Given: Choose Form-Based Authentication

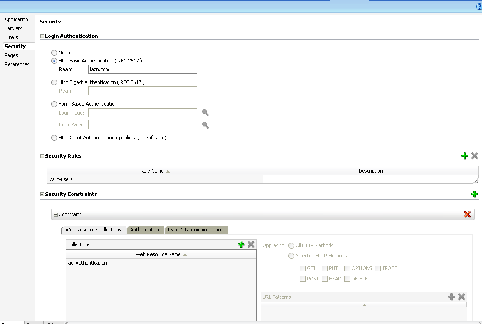Looking at the screenshot, I should click(54, 104).
